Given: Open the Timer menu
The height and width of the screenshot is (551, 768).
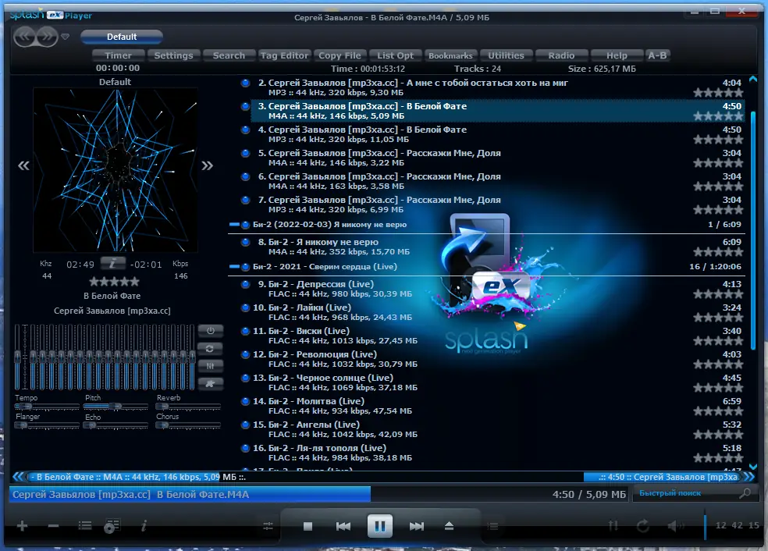Looking at the screenshot, I should point(118,55).
